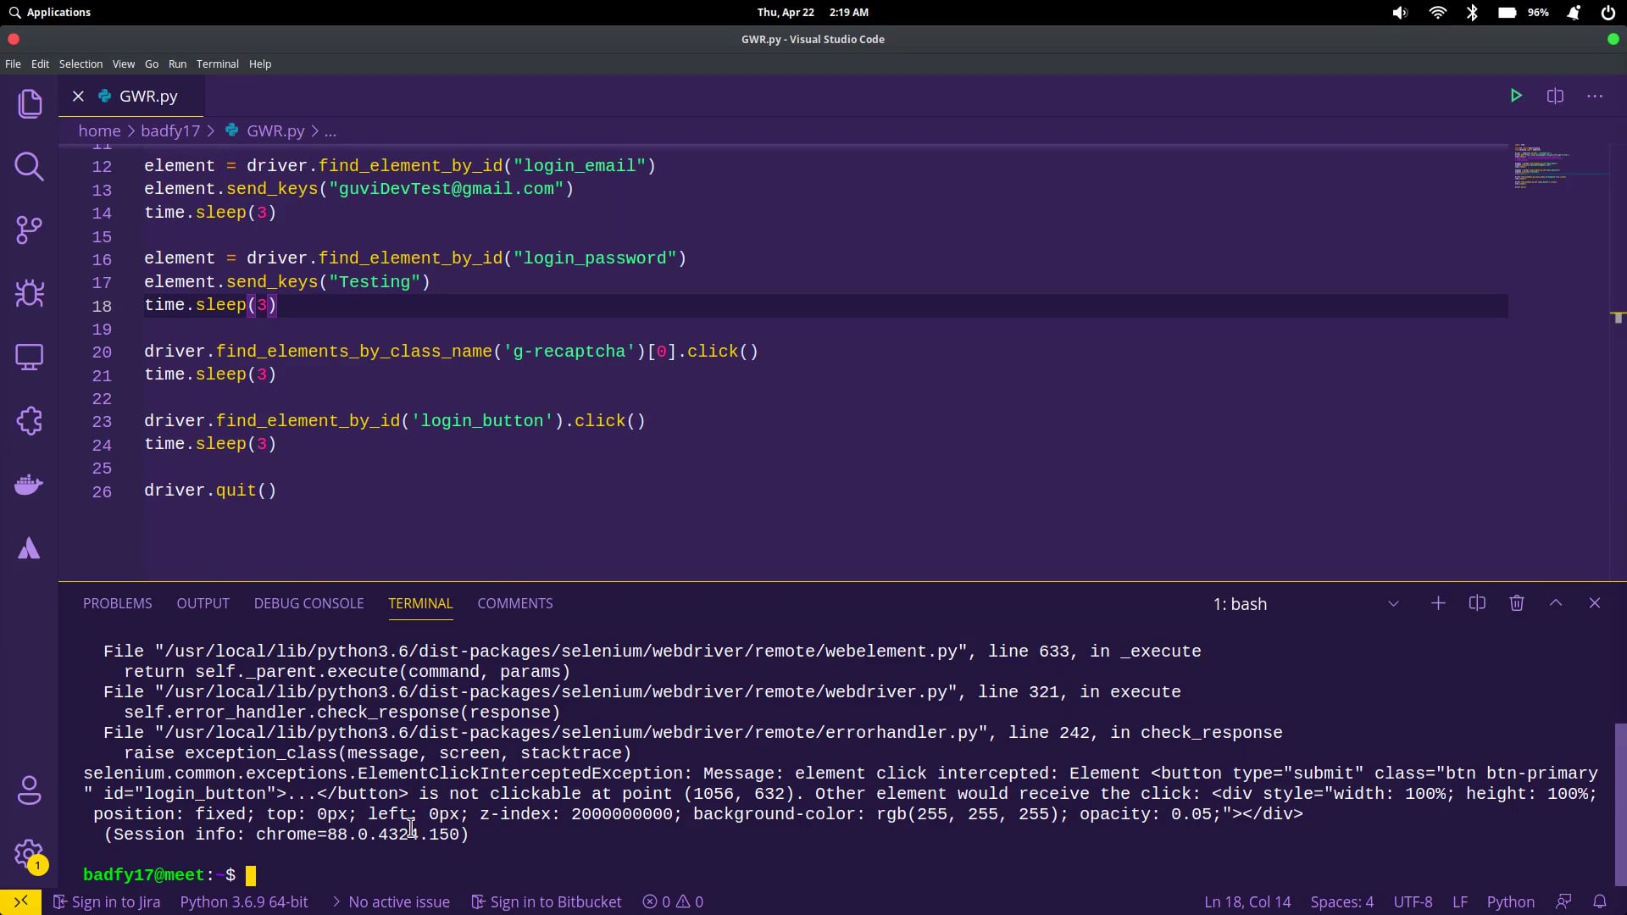Open errors and warnings count in status bar
Image resolution: width=1627 pixels, height=915 pixels.
pos(673,902)
